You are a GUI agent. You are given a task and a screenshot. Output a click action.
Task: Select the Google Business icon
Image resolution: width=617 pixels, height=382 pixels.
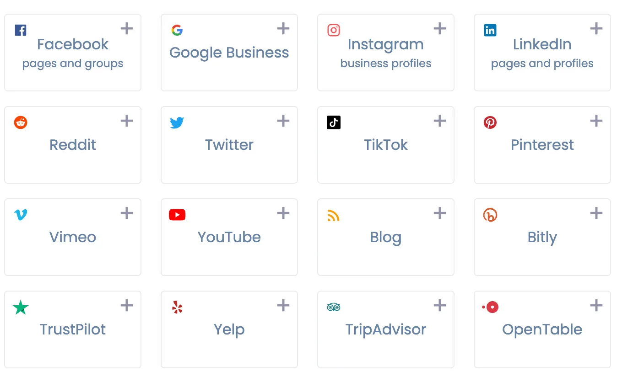177,30
